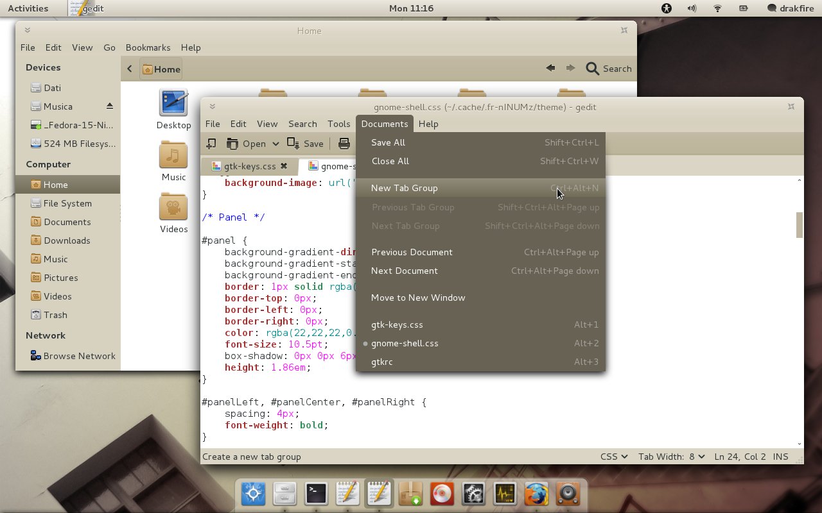Open the volume icon in top panel
Viewport: 822px width, 513px height.
(x=692, y=8)
